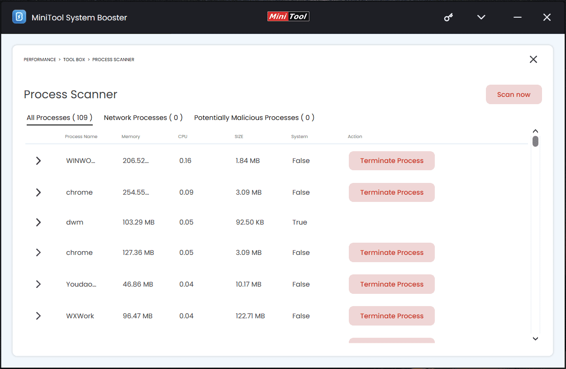Click the 127.36 MB memory value

point(138,253)
